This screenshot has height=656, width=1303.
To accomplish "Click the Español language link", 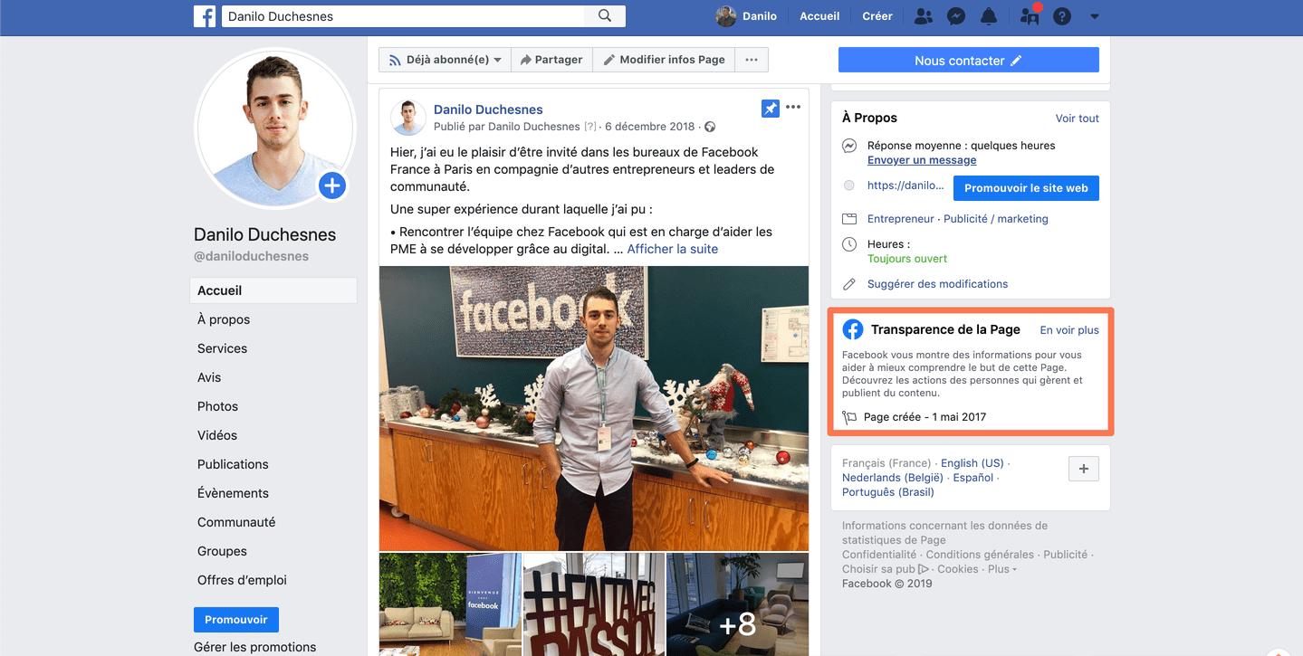I will click(x=973, y=478).
